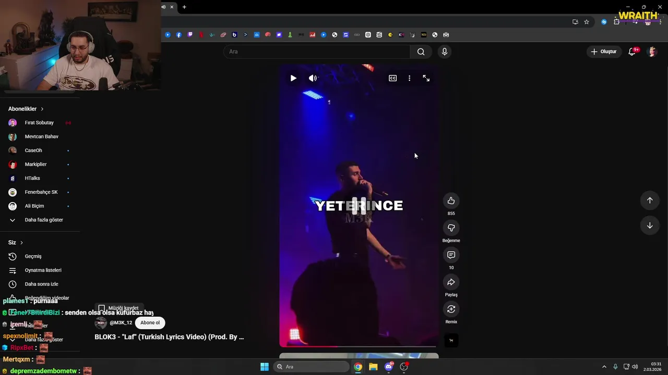Click the Müziği kaydet save music button
This screenshot has width=668, height=375.
click(118, 308)
